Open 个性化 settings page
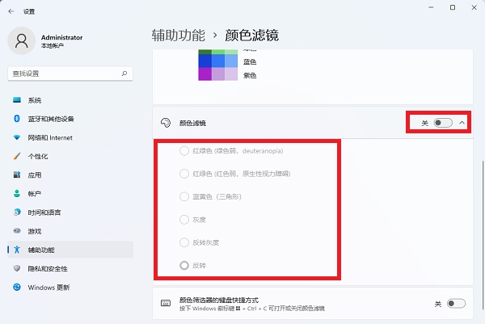 pyautogui.click(x=38, y=156)
